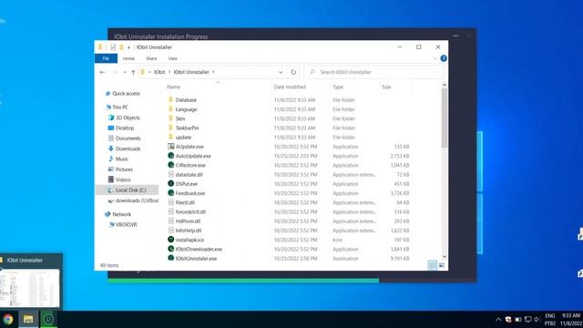Open the View ribbon tab
This screenshot has width=583, height=328.
[x=172, y=58]
